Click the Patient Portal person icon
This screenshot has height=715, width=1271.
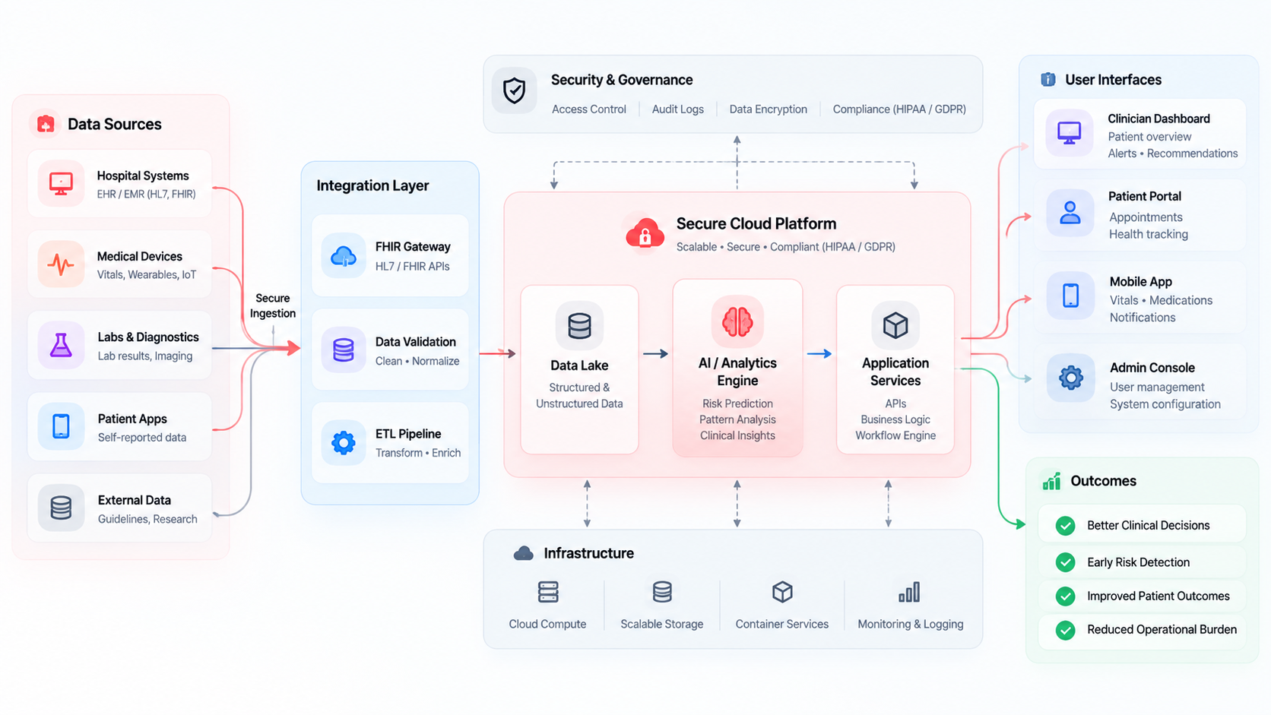[1070, 213]
